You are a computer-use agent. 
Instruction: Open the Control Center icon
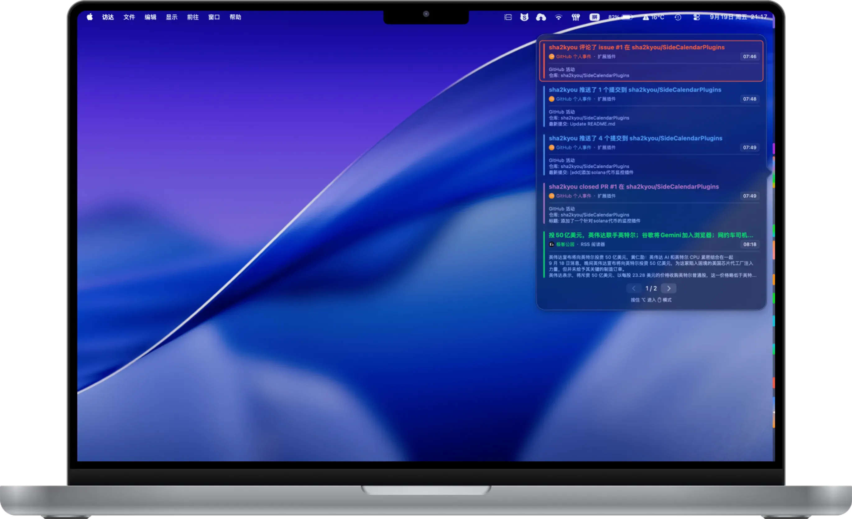click(697, 17)
